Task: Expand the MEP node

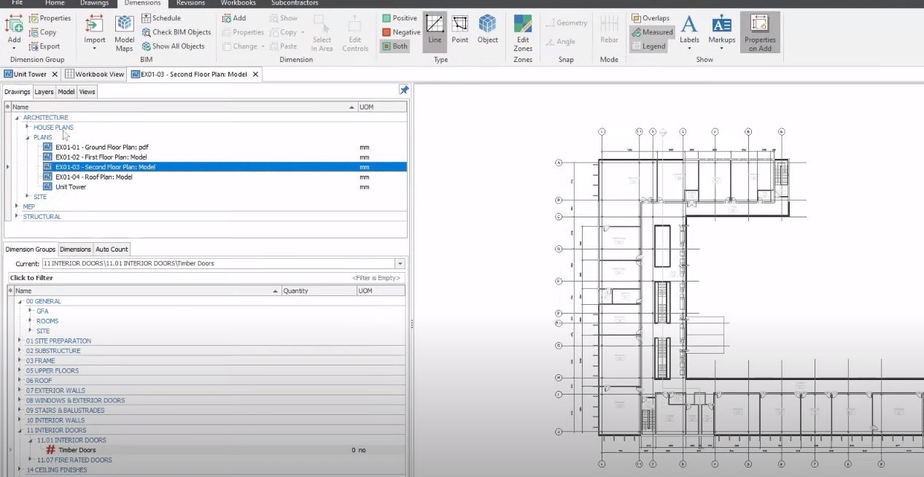Action: click(17, 206)
